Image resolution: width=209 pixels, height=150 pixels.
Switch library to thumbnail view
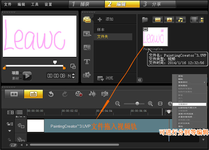tap(202, 19)
